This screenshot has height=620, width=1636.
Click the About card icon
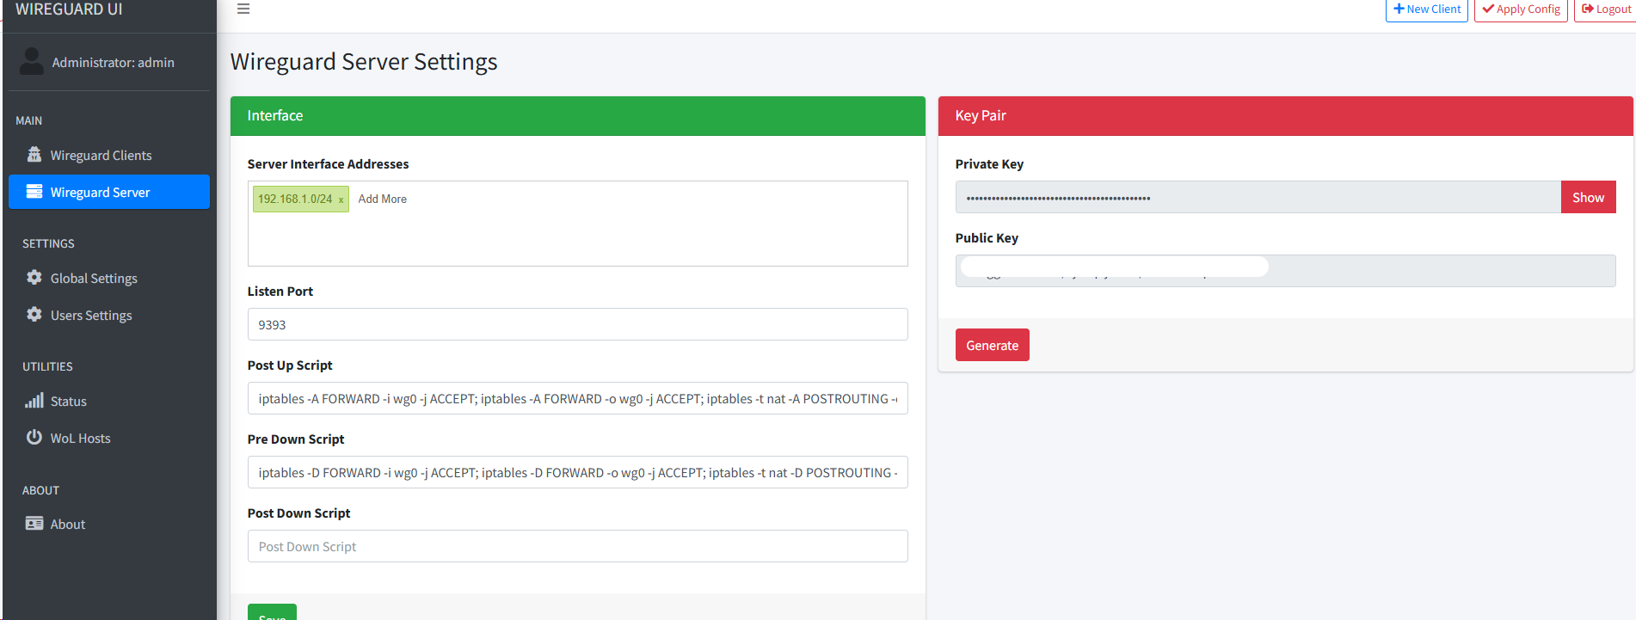[34, 524]
